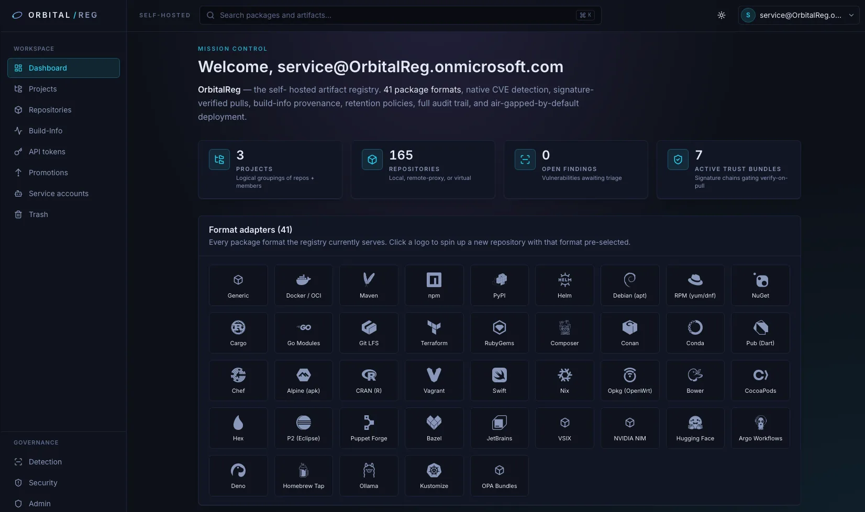Navigate to Repositories section
The height and width of the screenshot is (512, 865).
63,110
